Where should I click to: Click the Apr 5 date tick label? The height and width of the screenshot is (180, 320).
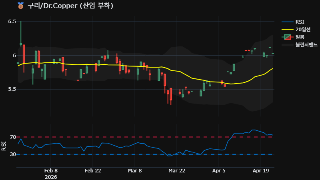[x=219, y=170]
